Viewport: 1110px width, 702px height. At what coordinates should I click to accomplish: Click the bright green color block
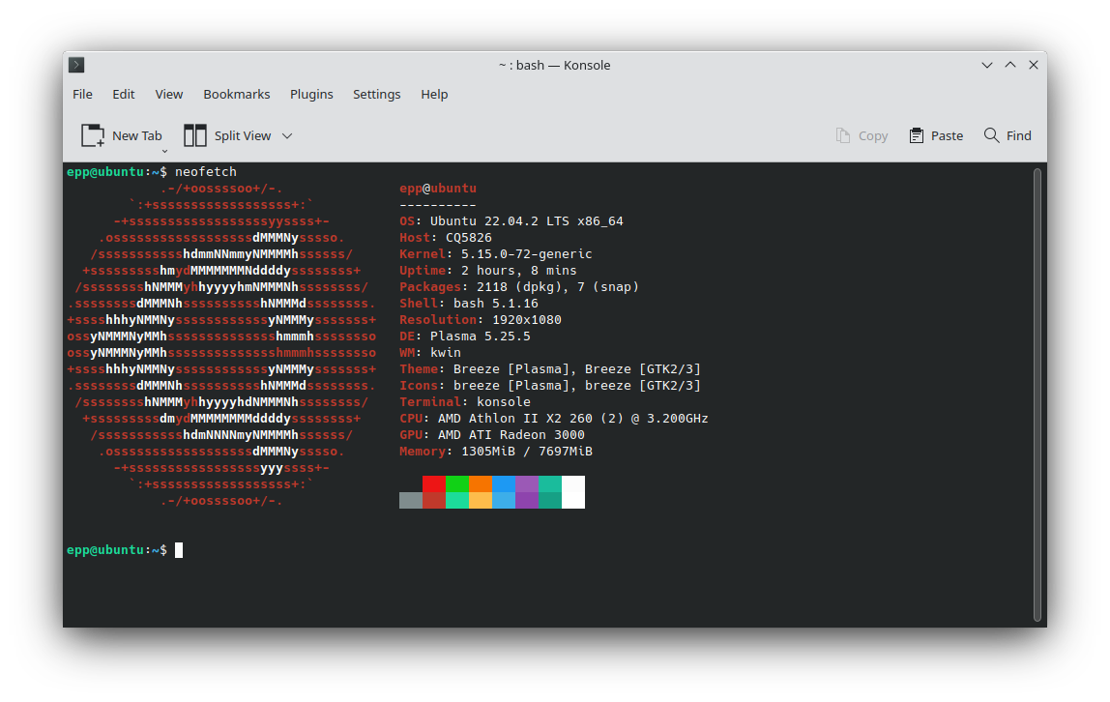[x=457, y=484]
